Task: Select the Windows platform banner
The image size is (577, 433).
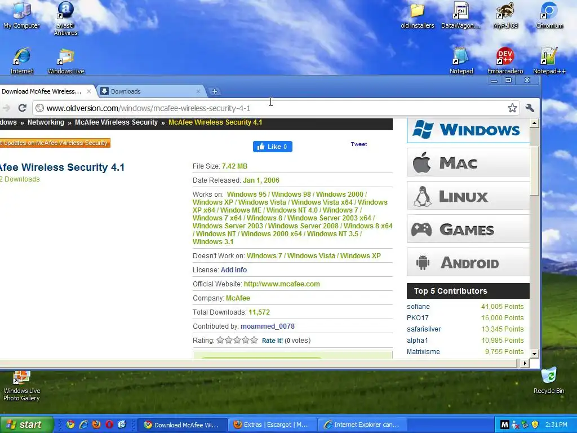Action: point(468,131)
